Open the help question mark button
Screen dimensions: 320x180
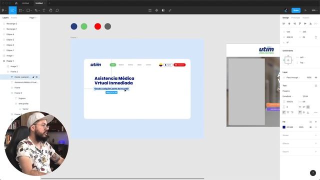click(313, 173)
